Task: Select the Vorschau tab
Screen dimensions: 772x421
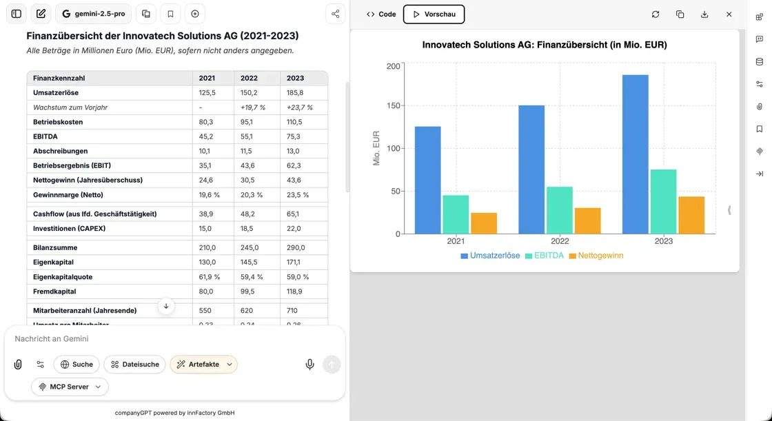Action: (x=434, y=14)
